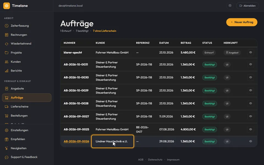
Task: View order AB-2026-09-0027 via eye icon
Action: click(251, 116)
